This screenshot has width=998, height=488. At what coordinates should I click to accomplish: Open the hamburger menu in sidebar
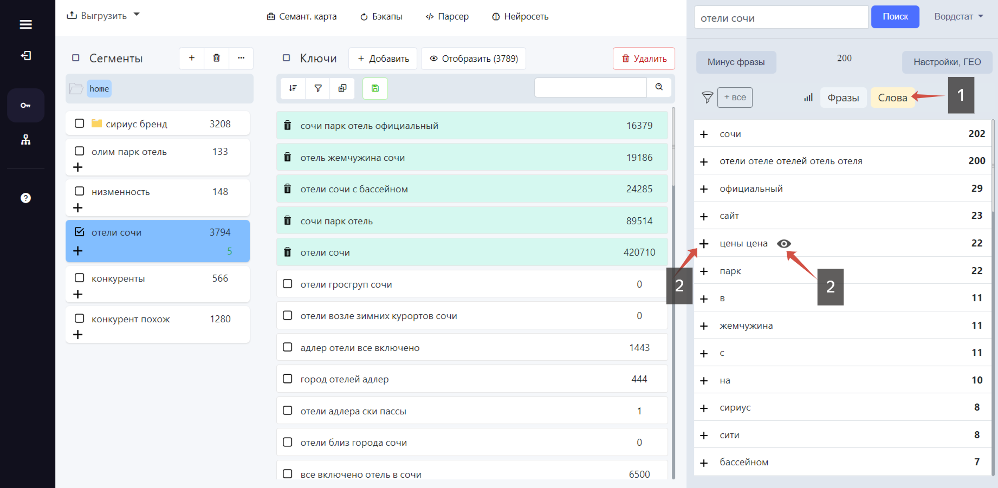coord(25,24)
